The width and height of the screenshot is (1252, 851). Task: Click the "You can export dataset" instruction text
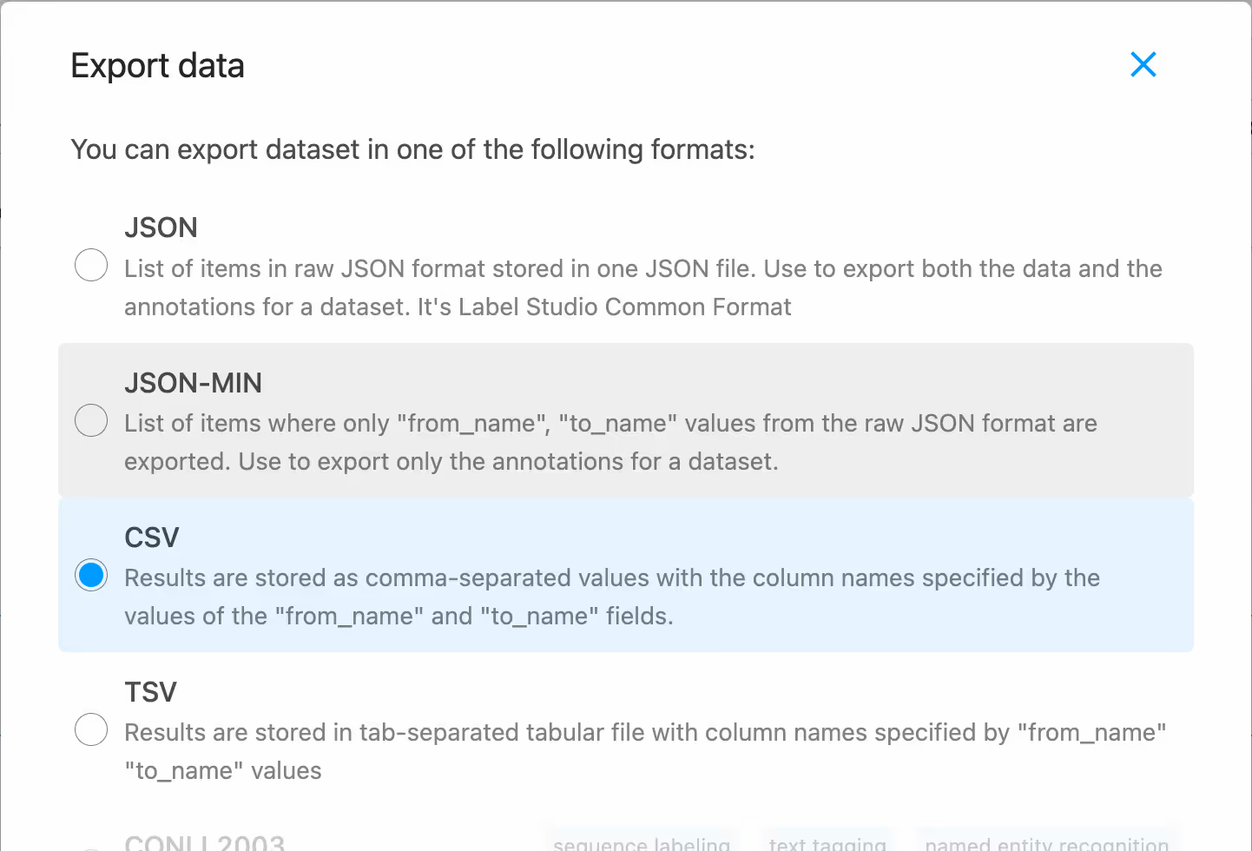point(412,149)
